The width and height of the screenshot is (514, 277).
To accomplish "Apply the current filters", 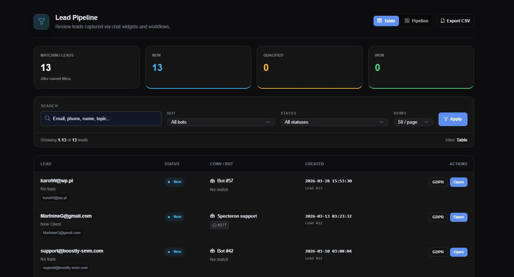I will click(x=453, y=119).
